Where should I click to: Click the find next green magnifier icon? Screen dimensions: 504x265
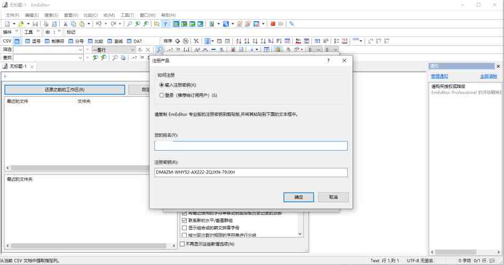pos(95,58)
